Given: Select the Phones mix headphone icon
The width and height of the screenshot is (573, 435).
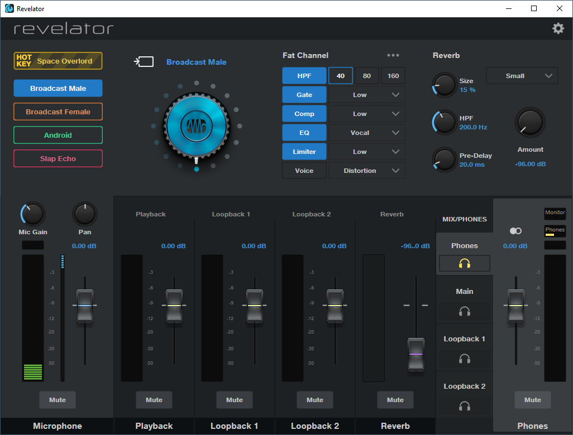Looking at the screenshot, I should [465, 263].
